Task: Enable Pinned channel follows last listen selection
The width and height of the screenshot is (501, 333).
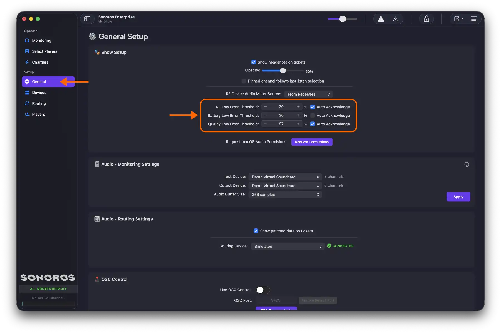Action: 244,81
